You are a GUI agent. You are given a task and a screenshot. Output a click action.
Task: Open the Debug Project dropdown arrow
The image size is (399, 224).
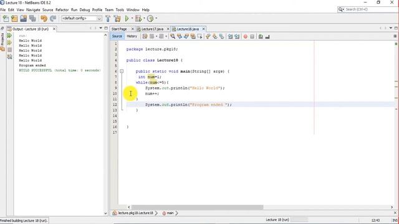(x=144, y=18)
